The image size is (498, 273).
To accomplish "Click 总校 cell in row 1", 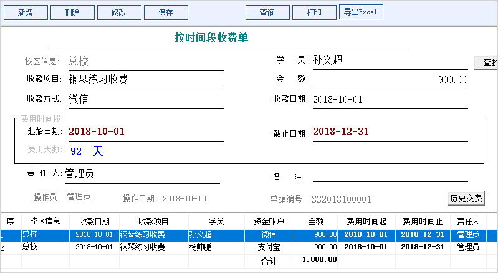I will tap(45, 235).
